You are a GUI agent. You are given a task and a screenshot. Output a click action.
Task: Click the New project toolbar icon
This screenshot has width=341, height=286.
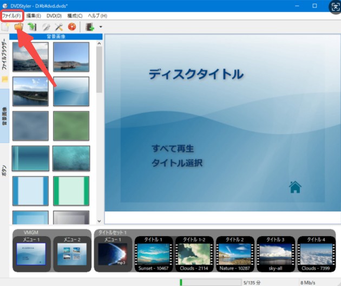tap(5, 27)
